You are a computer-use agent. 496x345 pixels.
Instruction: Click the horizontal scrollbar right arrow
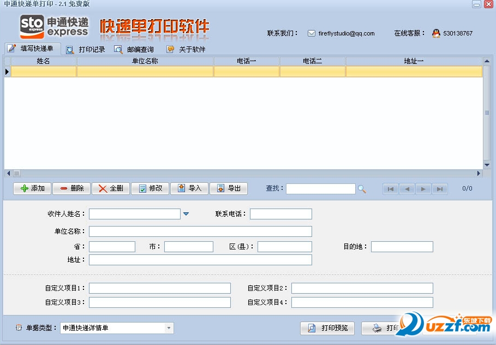(x=479, y=174)
